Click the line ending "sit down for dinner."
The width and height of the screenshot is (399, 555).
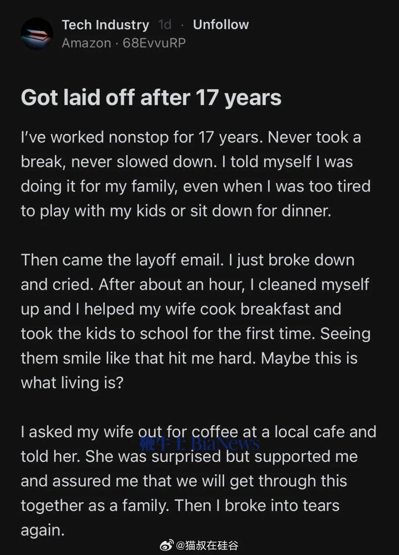click(176, 211)
